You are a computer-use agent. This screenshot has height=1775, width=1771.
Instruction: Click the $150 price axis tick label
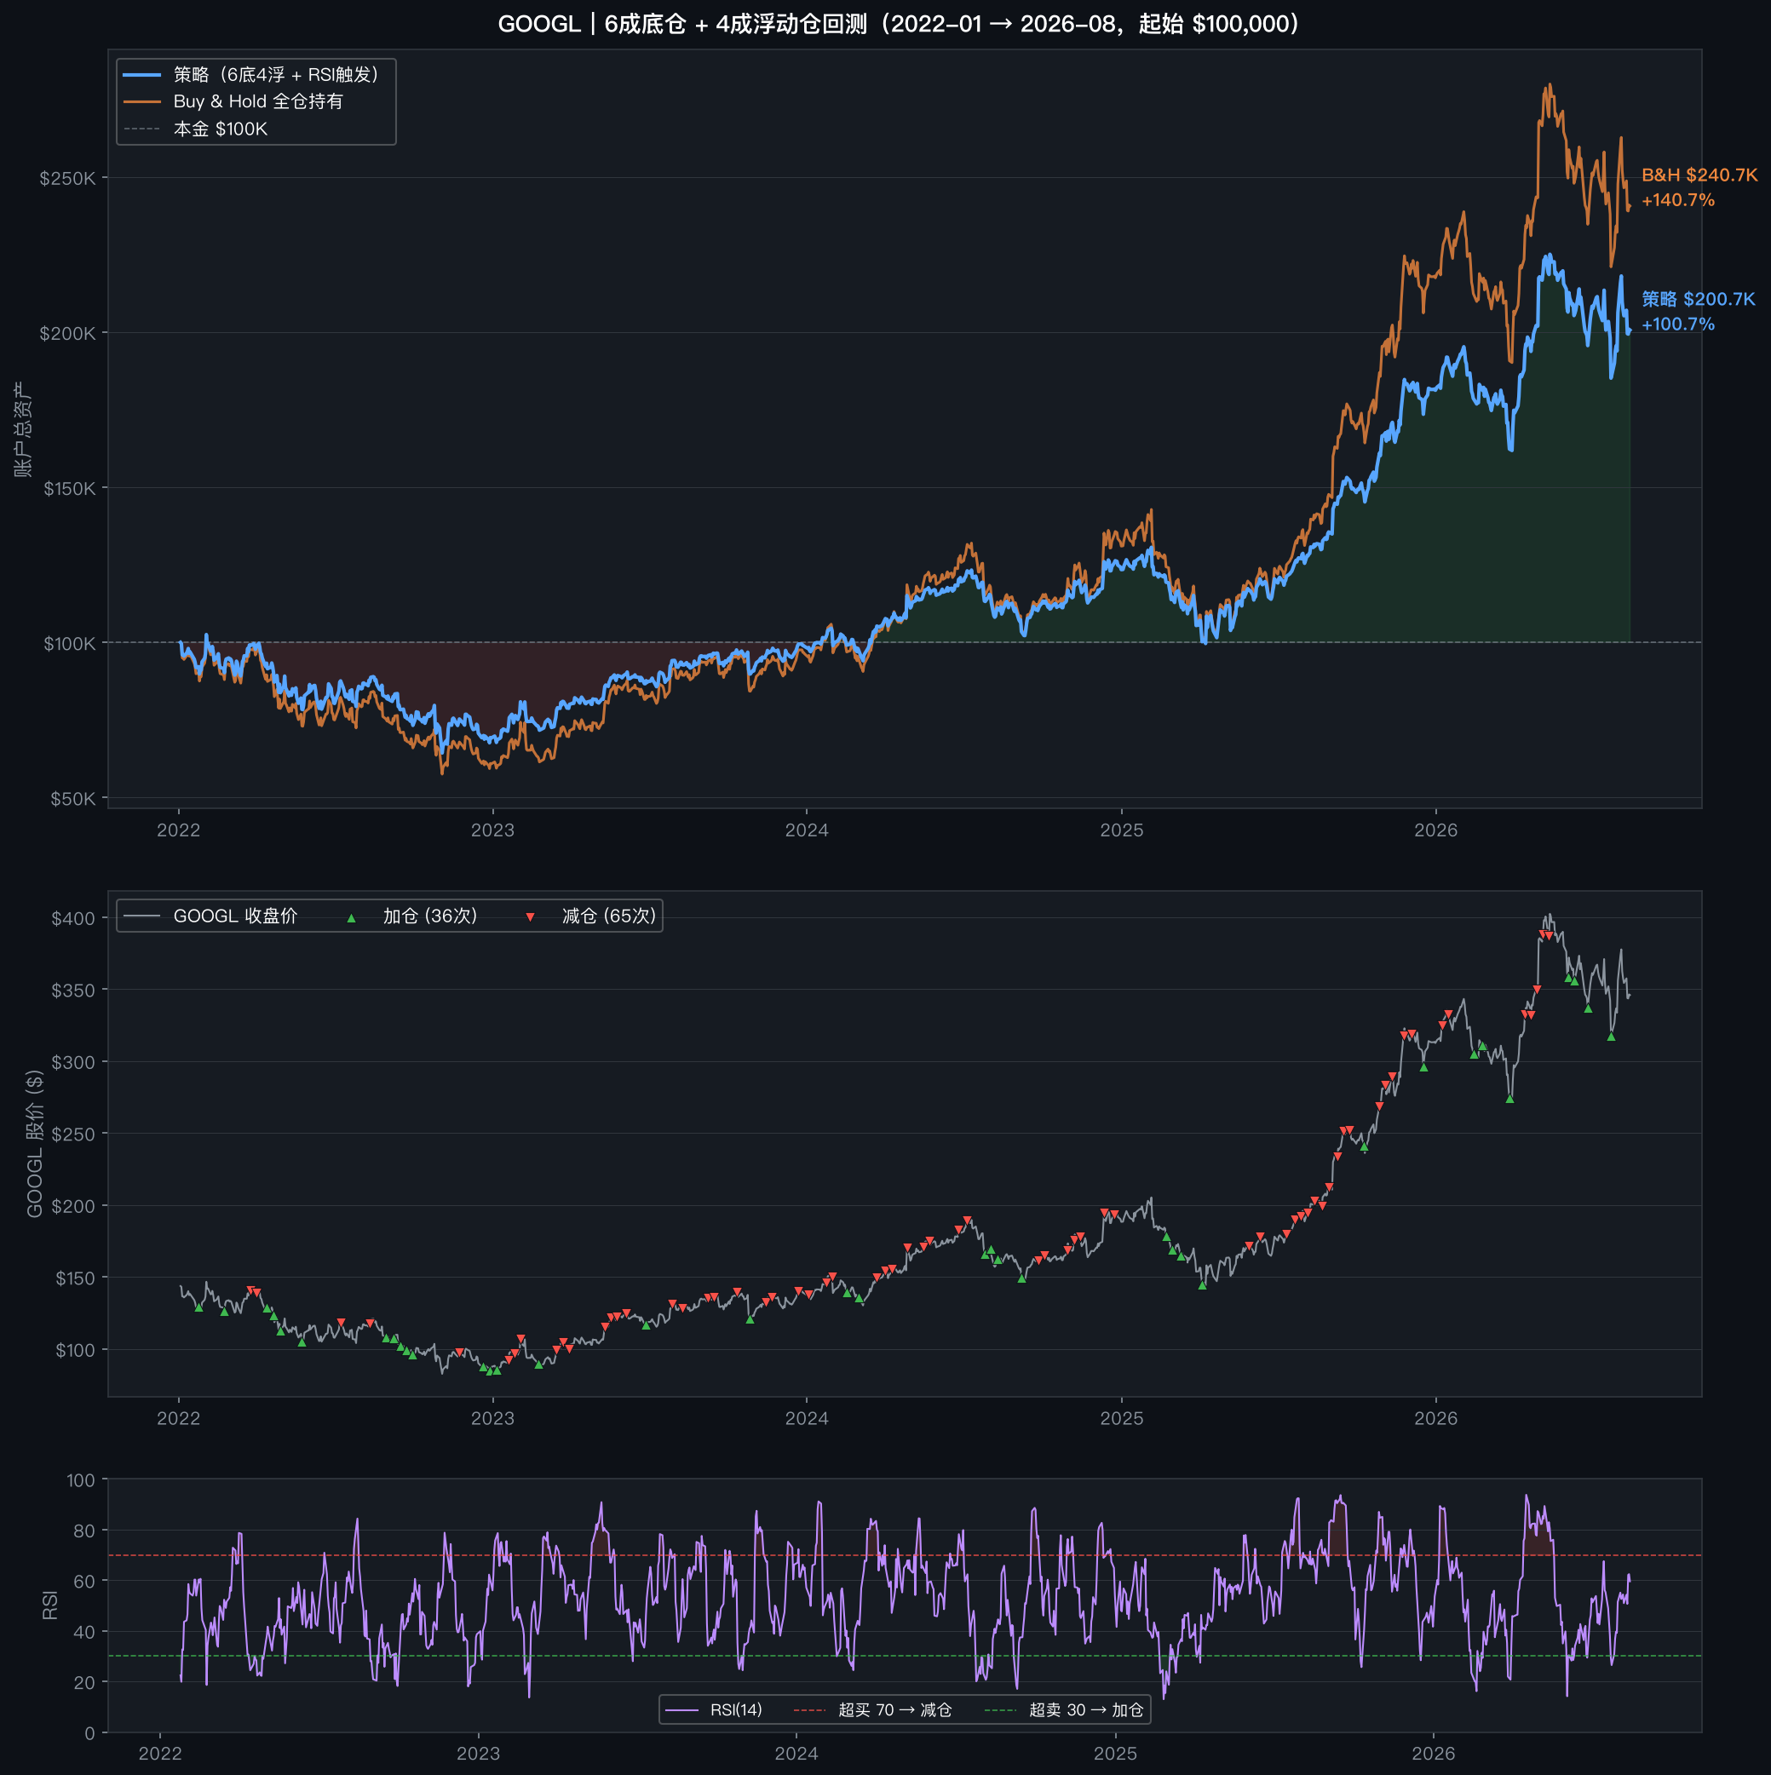(x=75, y=1279)
